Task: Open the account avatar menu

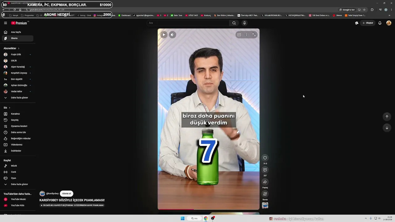Action: 389,23
